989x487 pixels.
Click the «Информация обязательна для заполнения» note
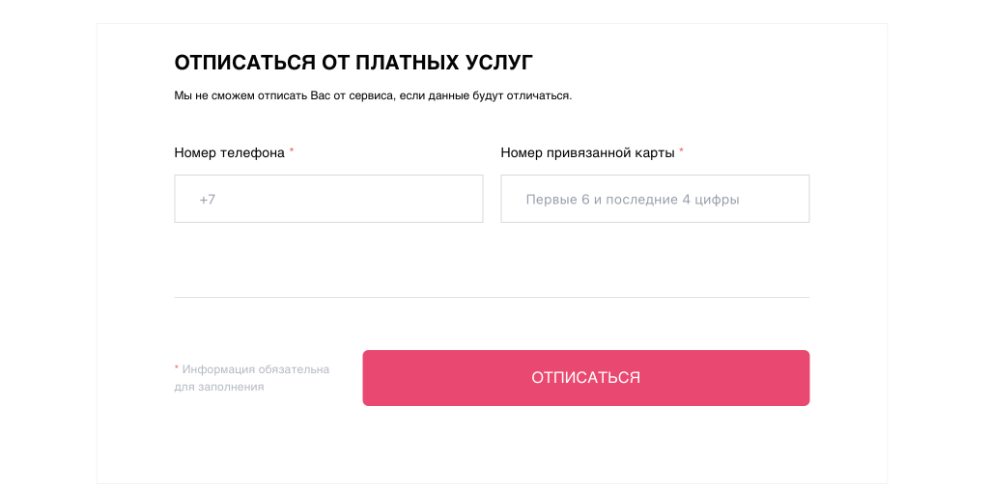[x=255, y=377]
